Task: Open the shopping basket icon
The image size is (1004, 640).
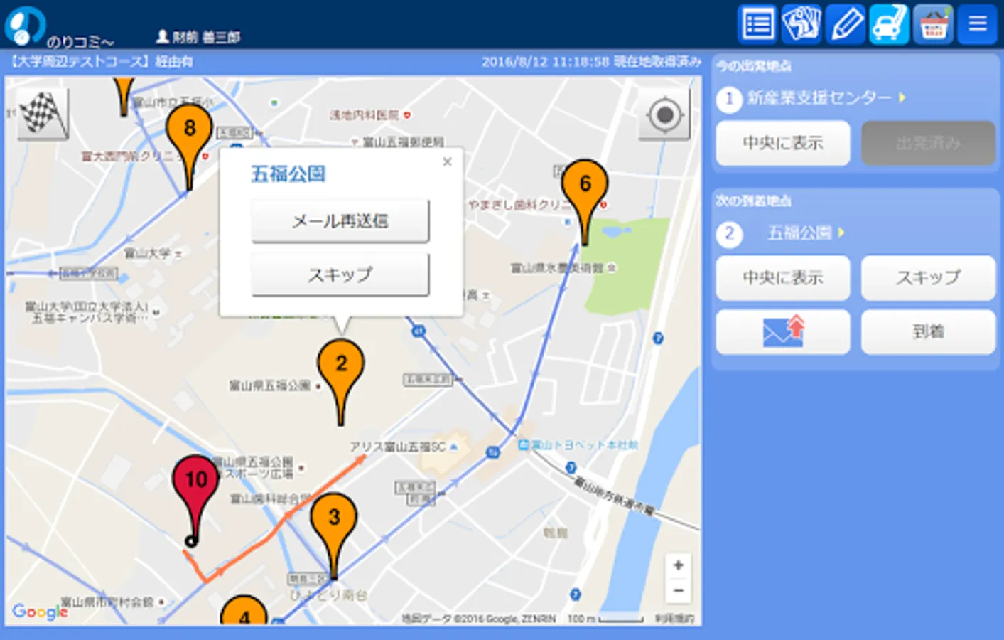Action: pyautogui.click(x=933, y=25)
